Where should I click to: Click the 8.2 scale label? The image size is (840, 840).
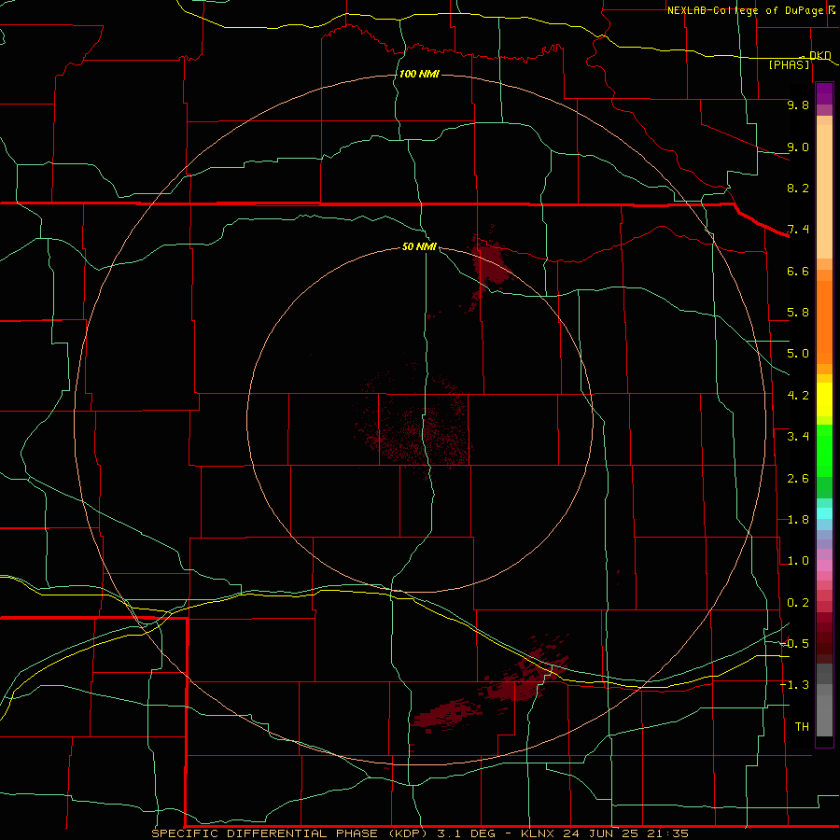798,188
